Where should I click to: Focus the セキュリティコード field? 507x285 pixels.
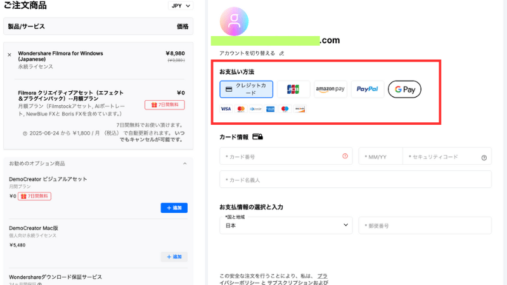coord(447,156)
